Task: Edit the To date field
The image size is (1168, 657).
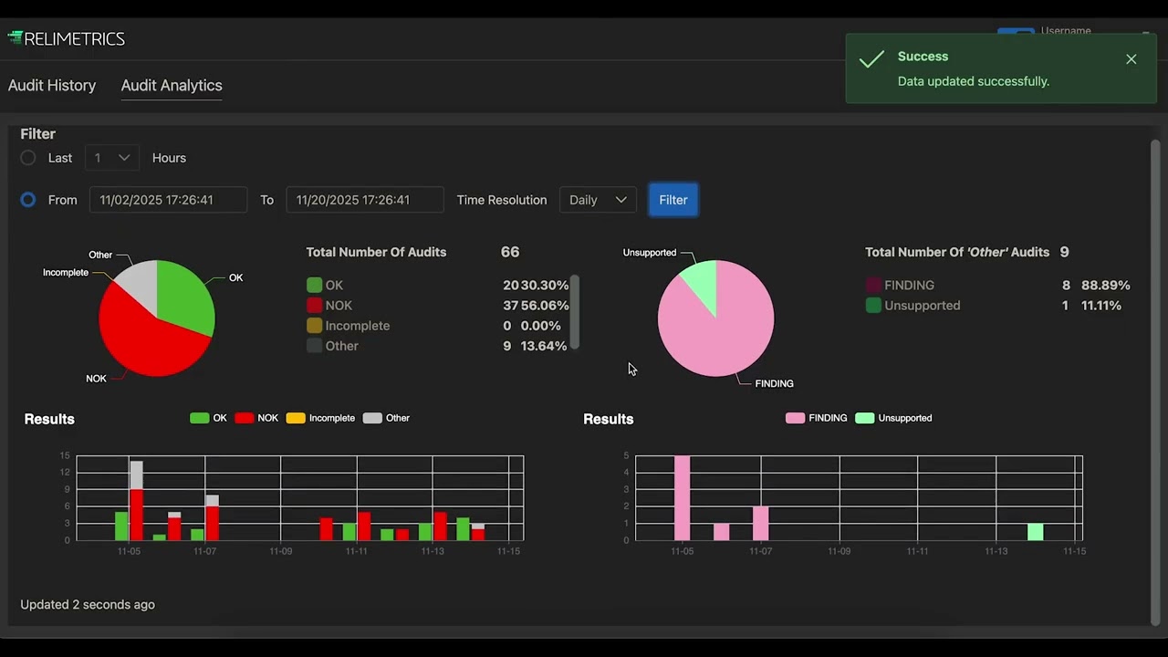Action: click(365, 200)
